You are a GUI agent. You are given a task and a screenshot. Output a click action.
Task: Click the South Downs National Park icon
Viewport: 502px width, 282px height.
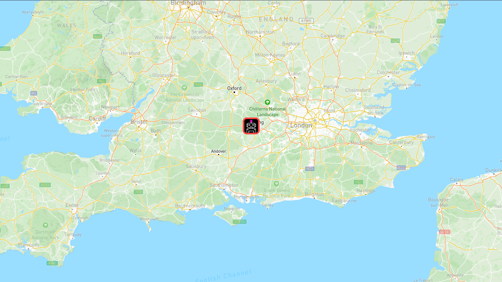[276, 184]
